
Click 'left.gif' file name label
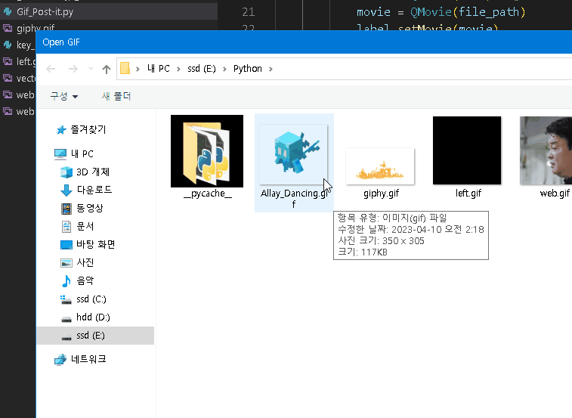[x=468, y=194]
